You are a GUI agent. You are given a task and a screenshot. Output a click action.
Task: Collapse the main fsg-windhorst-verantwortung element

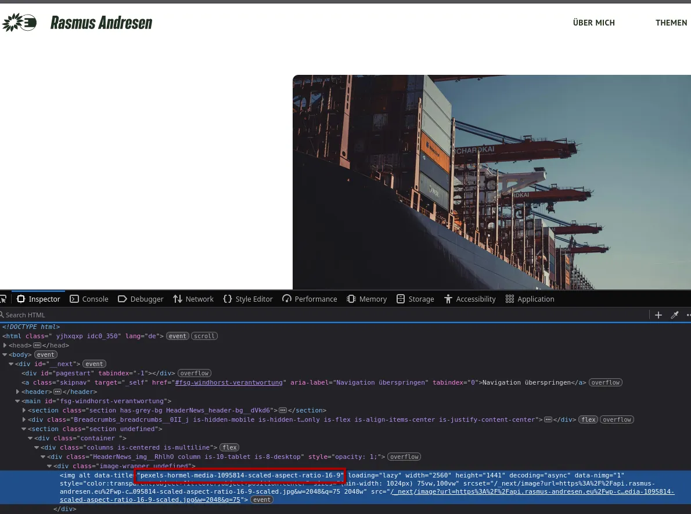pyautogui.click(x=17, y=401)
